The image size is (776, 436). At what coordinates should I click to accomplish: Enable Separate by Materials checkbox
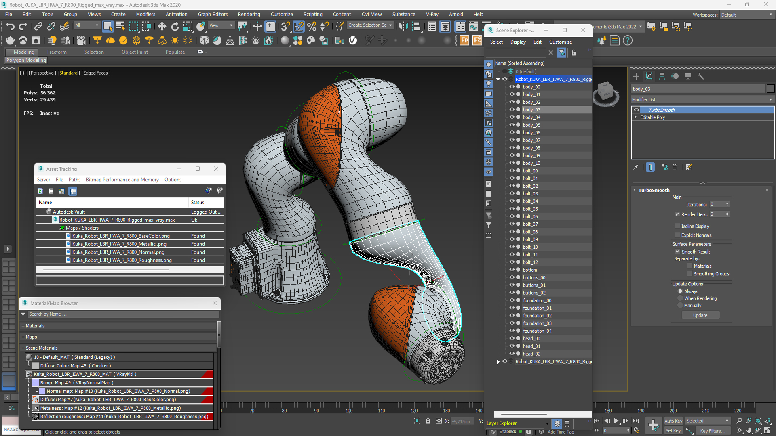690,266
